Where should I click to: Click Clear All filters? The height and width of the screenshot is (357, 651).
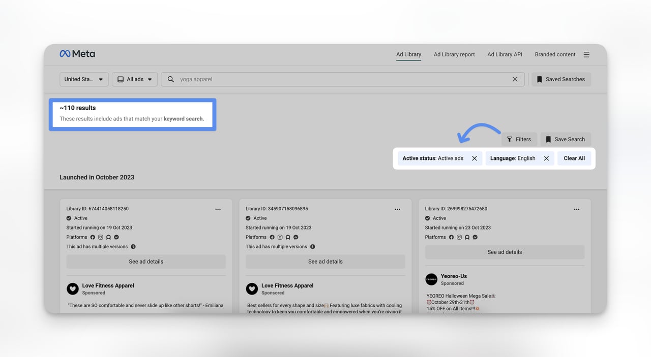tap(574, 158)
